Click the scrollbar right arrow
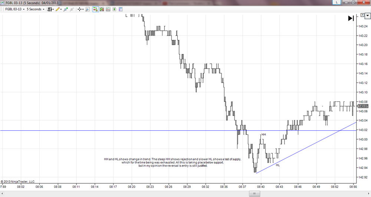The width and height of the screenshot is (371, 197). 369,194
